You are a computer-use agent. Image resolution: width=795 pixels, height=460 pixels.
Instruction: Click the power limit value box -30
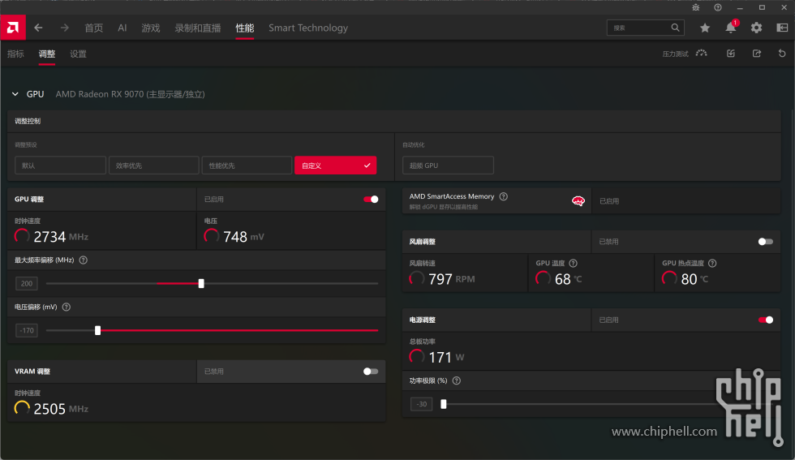pyautogui.click(x=422, y=404)
